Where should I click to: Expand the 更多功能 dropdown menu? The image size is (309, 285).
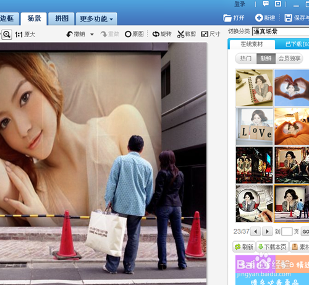pos(96,19)
